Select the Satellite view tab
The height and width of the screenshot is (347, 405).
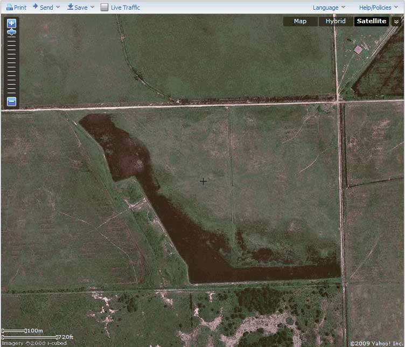[372, 21]
